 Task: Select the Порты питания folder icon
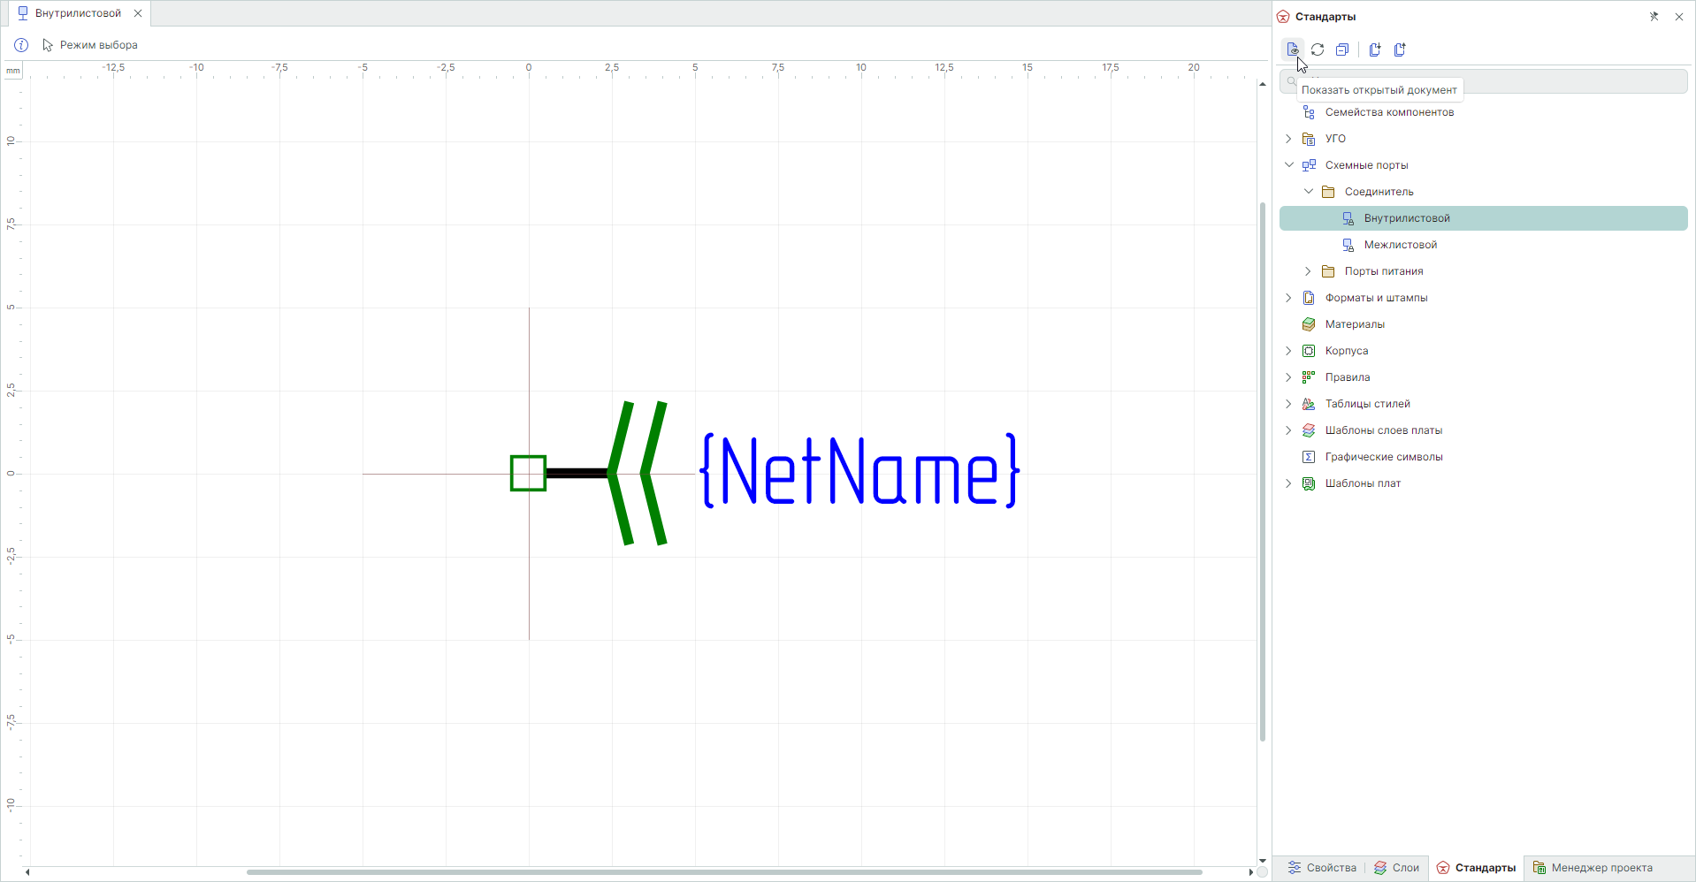point(1328,271)
